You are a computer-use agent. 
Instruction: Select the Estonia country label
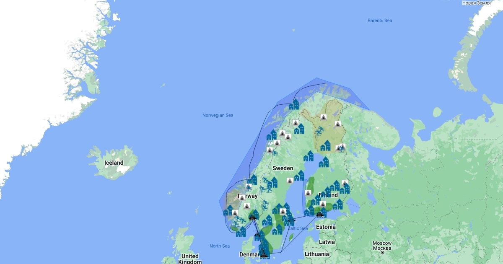pos(326,227)
